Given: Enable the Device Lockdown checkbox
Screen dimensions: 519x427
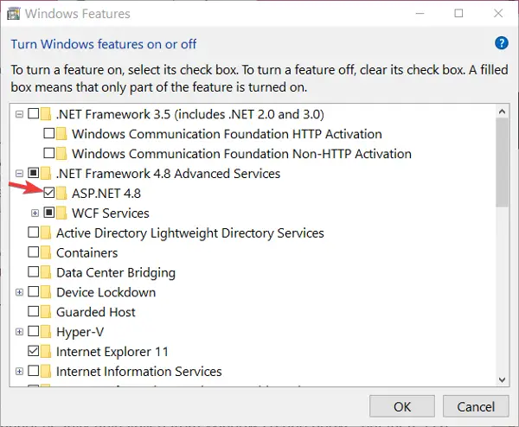Looking at the screenshot, I should pos(34,291).
